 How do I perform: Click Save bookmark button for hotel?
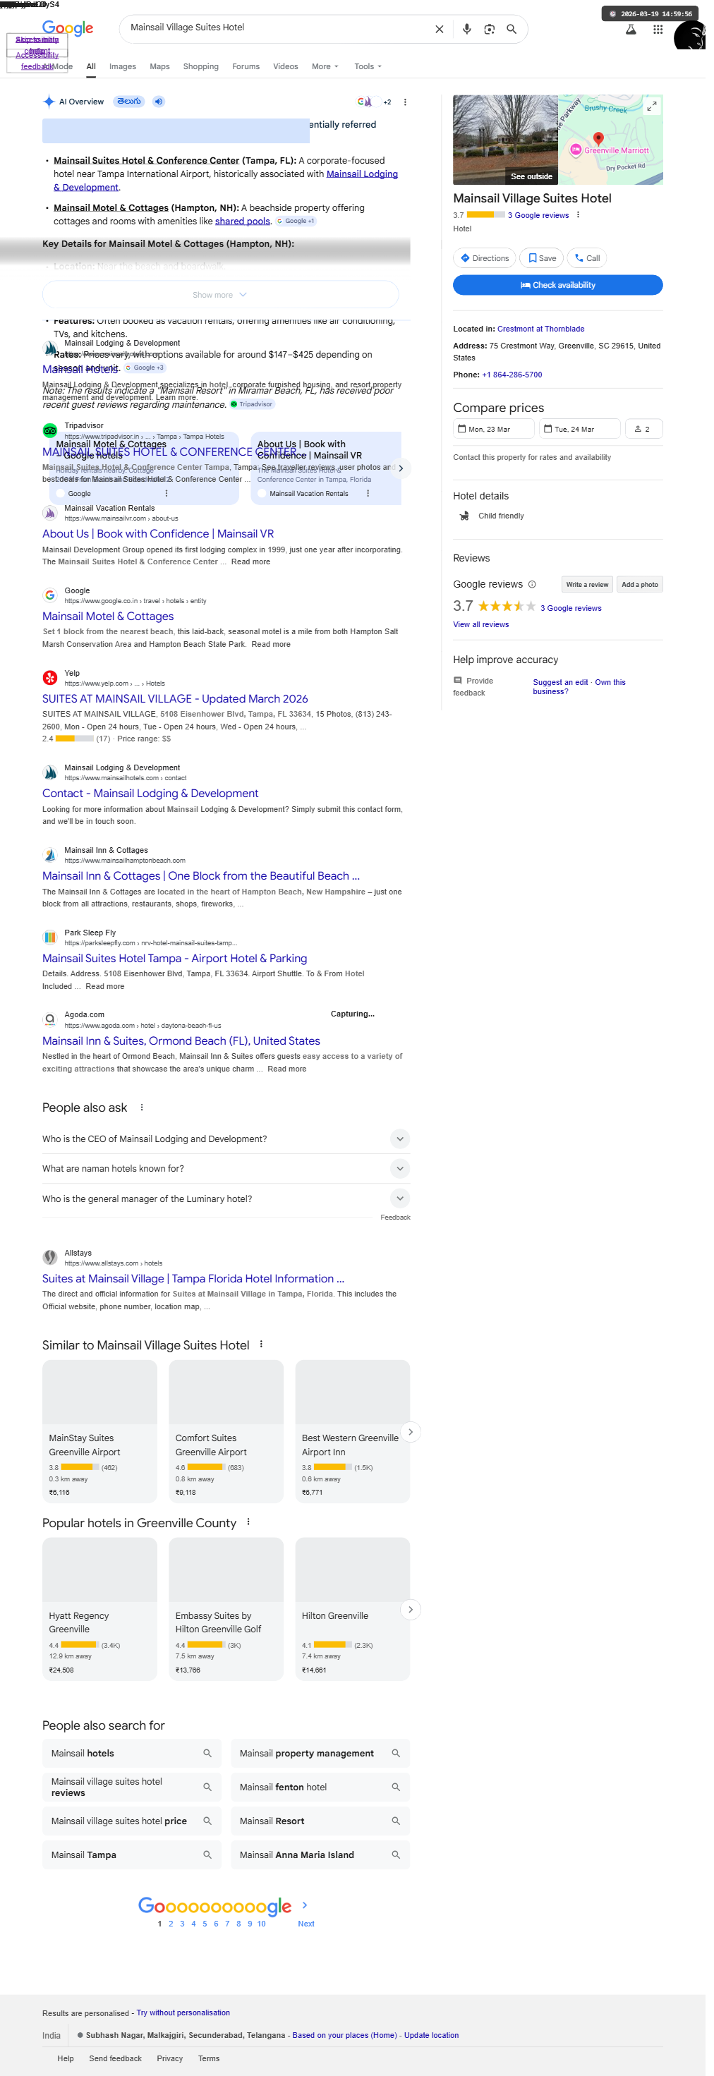[542, 258]
